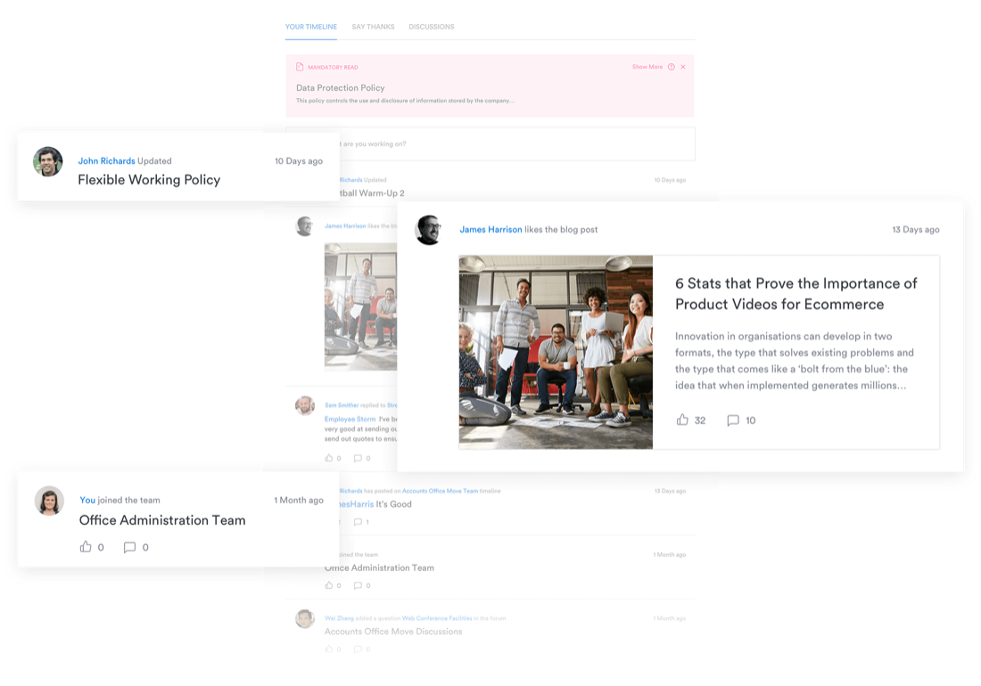The image size is (981, 686).
Task: Select the Your Timeline tab
Action: [x=310, y=27]
